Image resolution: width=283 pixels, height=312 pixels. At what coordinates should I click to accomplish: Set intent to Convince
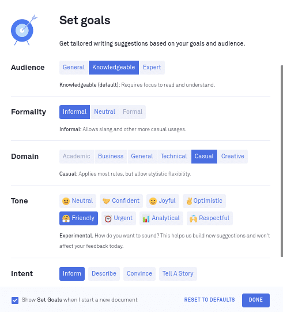[x=139, y=274]
